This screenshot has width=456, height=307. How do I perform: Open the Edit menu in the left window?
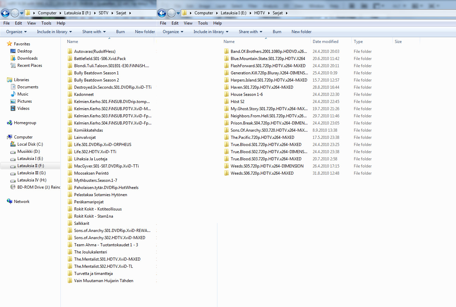18,23
